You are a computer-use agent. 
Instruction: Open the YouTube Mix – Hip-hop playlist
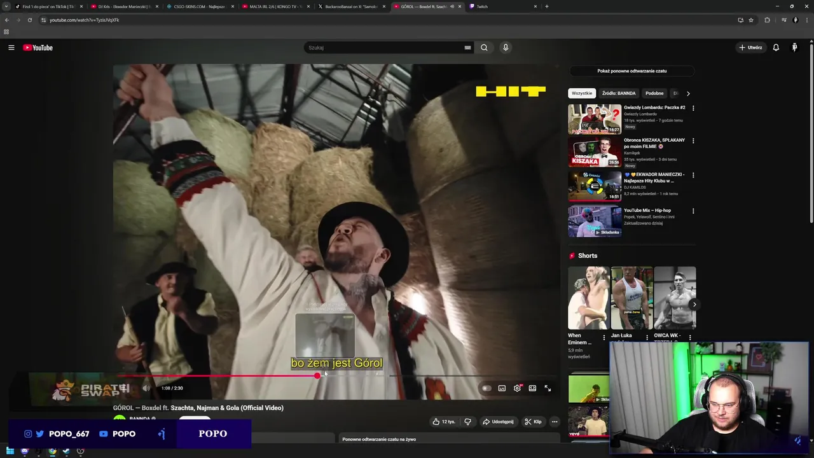647,211
